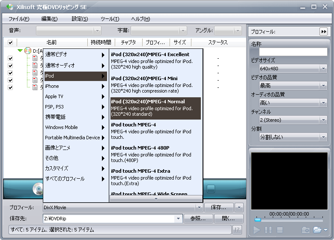
Task: Click the 名称 name input field
Action: click(x=293, y=52)
